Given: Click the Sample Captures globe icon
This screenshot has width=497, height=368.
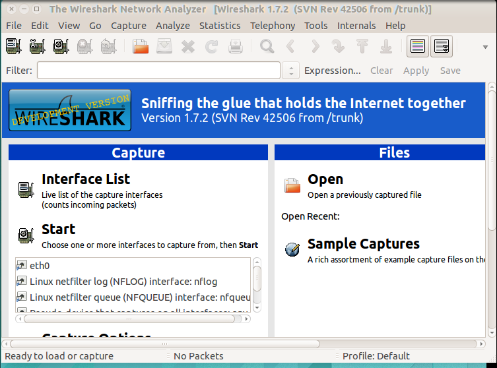Looking at the screenshot, I should [x=292, y=249].
